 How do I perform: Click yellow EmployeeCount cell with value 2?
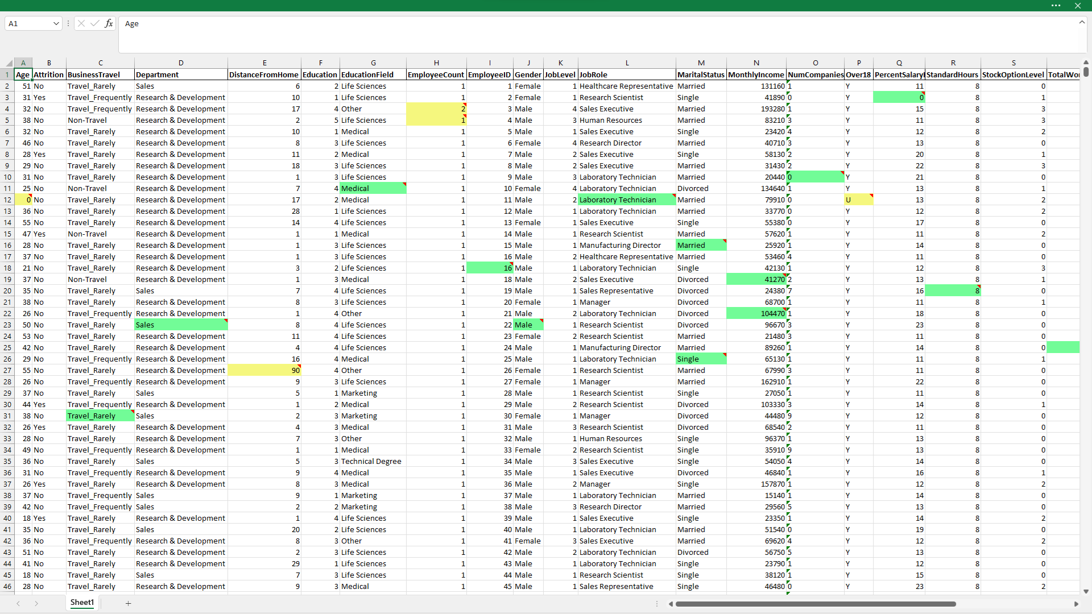pos(436,109)
